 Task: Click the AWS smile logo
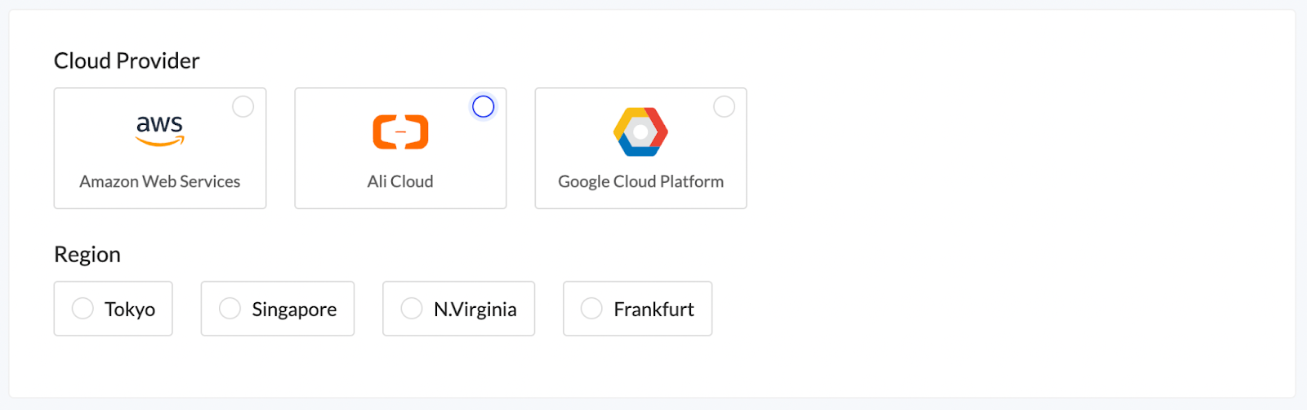pos(160,131)
